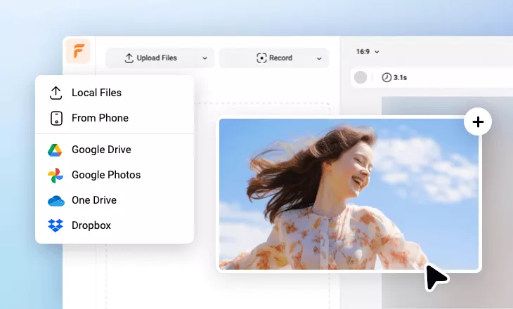Click the gray background color circle
The image size is (513, 309).
[x=361, y=77]
